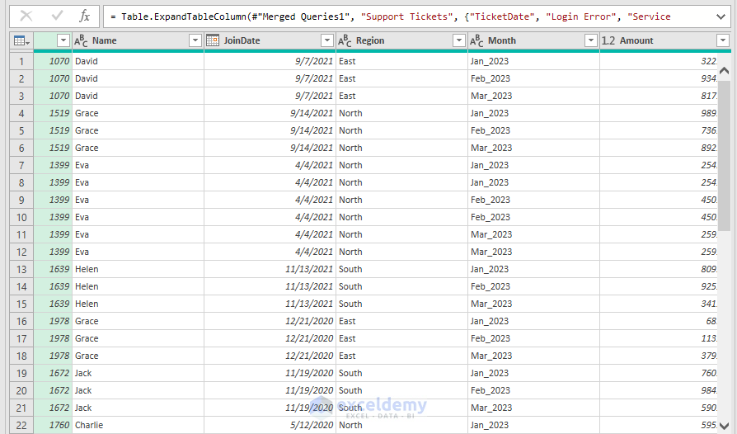Change the Month column ABC data type icon

point(476,41)
